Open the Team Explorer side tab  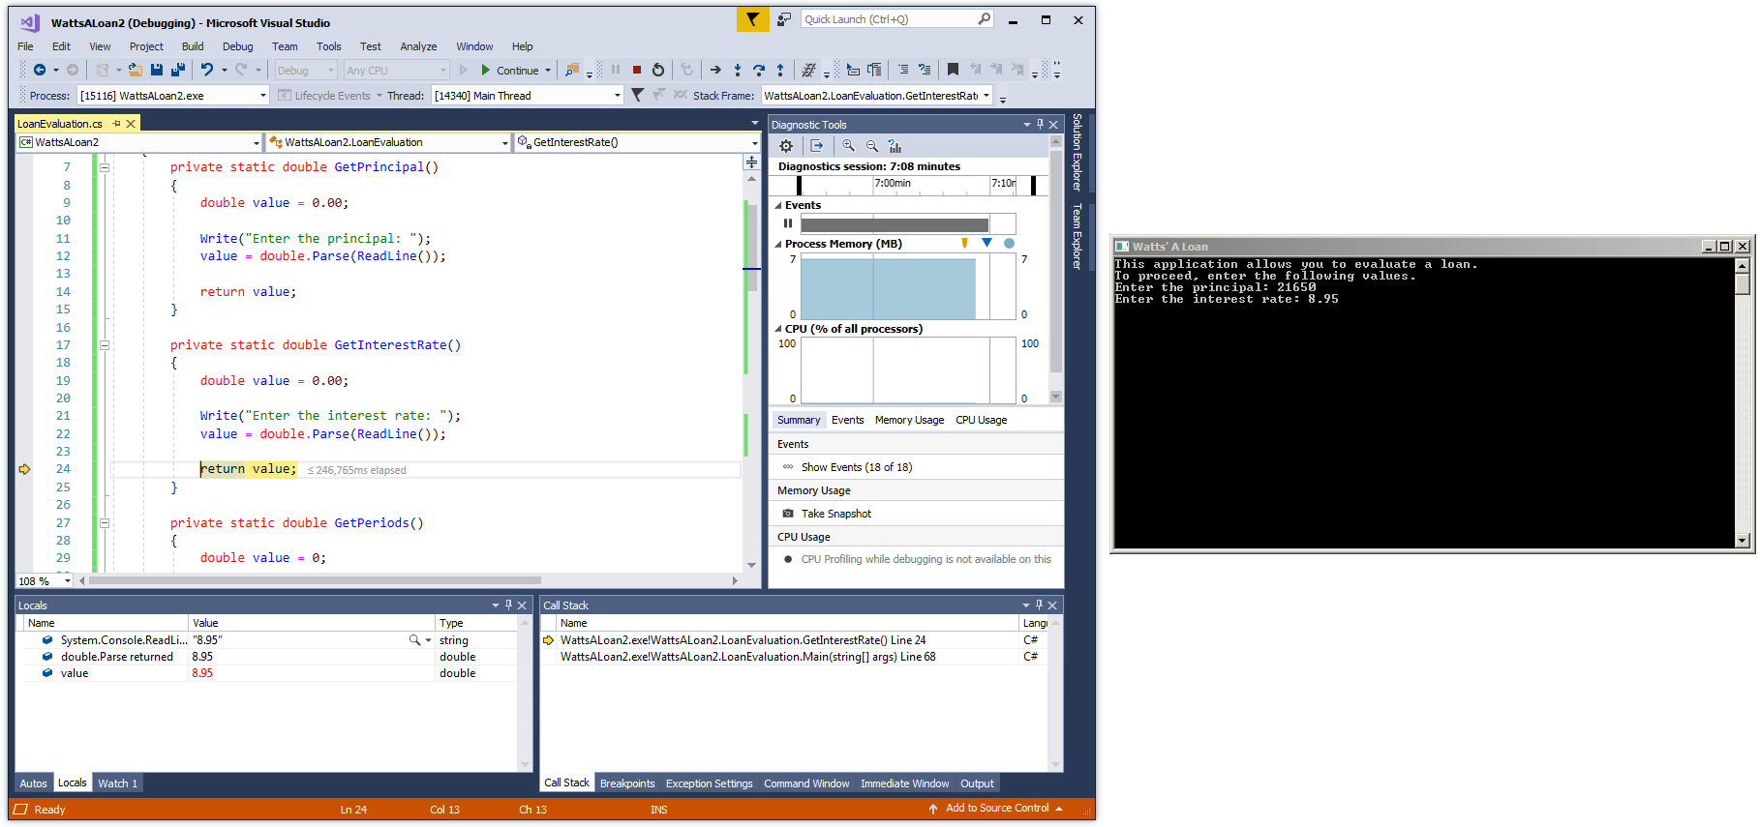click(x=1077, y=236)
